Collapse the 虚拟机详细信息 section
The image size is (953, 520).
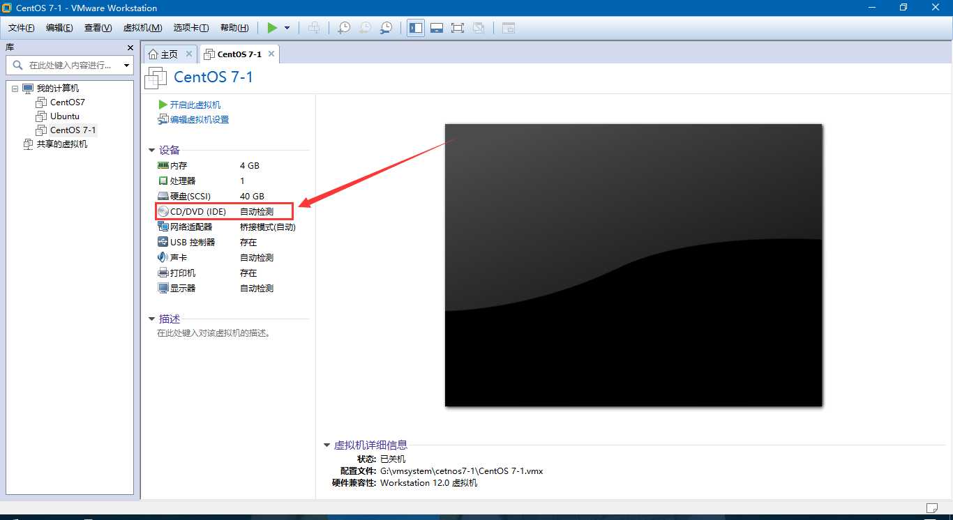(327, 445)
